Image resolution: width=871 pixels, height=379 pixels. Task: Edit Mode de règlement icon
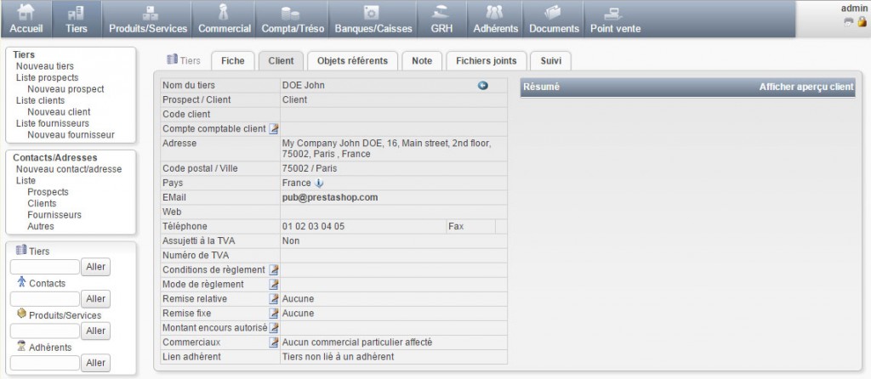pyautogui.click(x=273, y=284)
